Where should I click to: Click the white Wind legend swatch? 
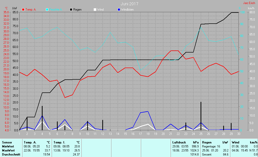[95, 10]
